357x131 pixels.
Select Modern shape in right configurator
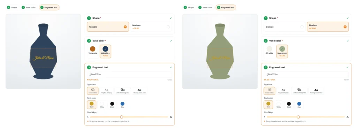pos(328,27)
